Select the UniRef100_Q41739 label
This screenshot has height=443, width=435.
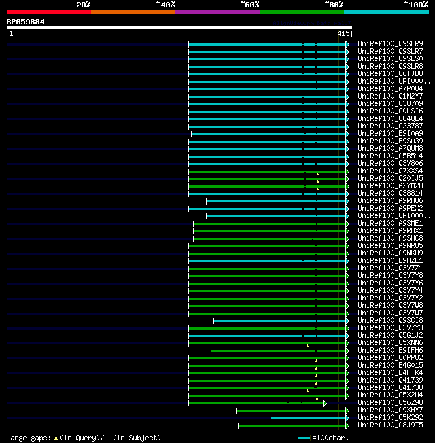[390, 380]
